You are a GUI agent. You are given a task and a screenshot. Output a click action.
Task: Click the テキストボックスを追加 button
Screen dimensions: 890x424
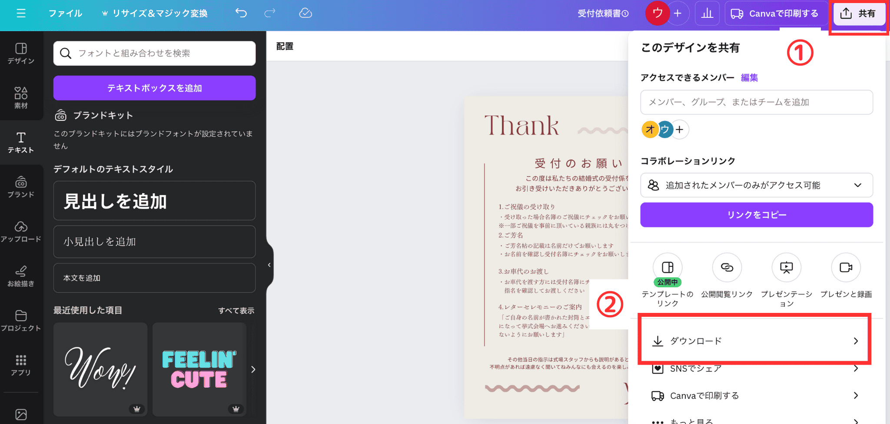point(154,88)
